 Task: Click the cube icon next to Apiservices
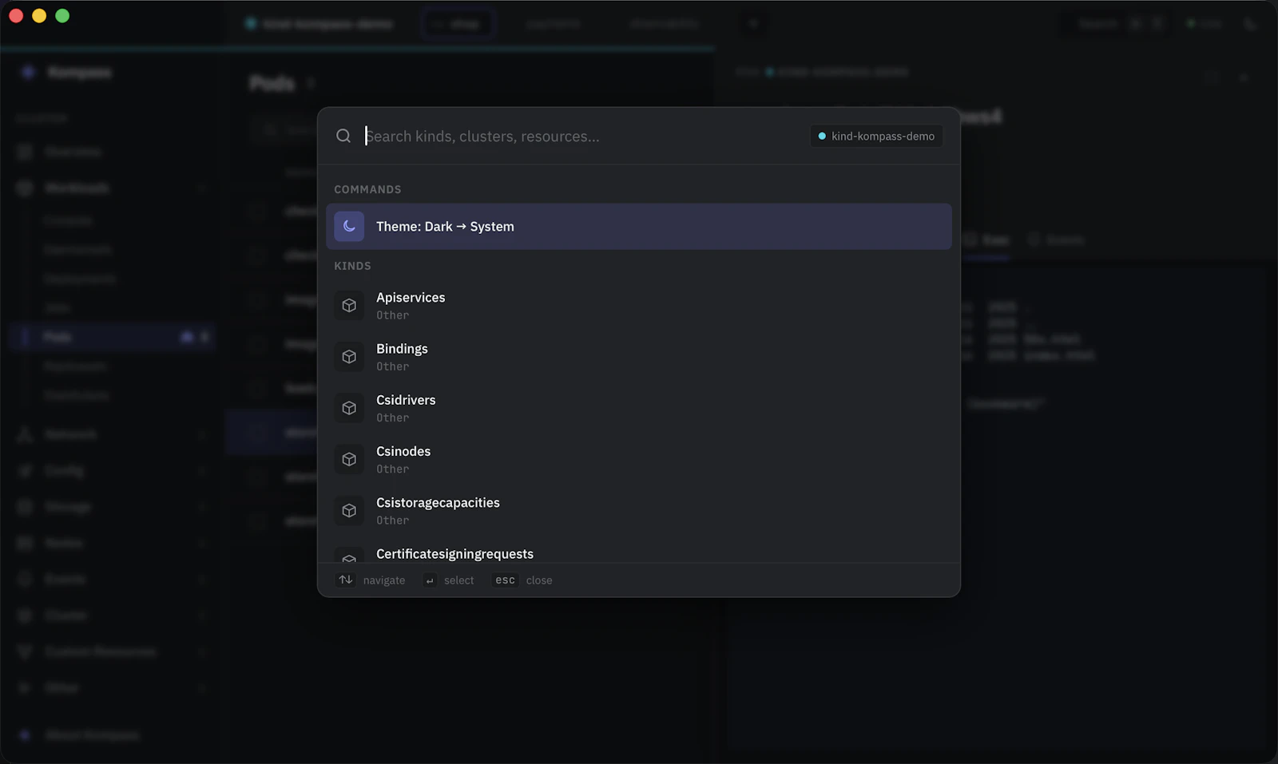pyautogui.click(x=349, y=306)
